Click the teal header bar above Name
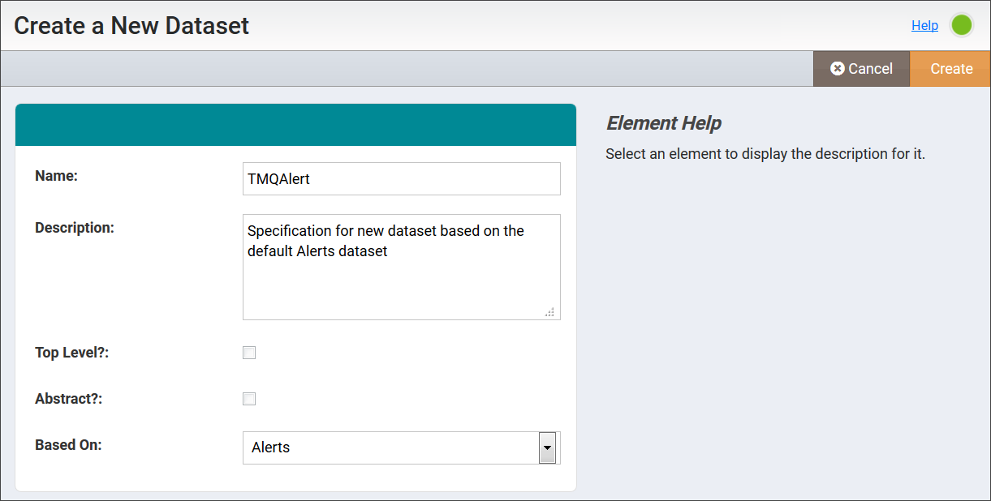Image resolution: width=991 pixels, height=501 pixels. click(296, 124)
